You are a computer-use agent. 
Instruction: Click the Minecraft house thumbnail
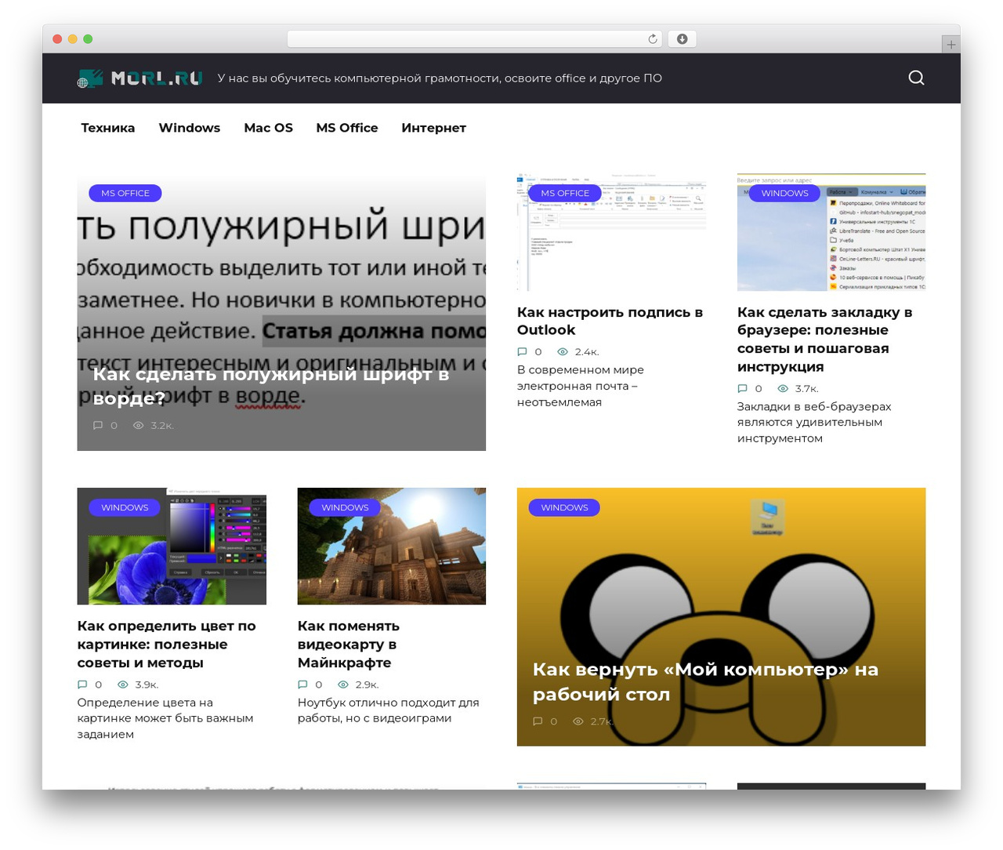tap(392, 546)
